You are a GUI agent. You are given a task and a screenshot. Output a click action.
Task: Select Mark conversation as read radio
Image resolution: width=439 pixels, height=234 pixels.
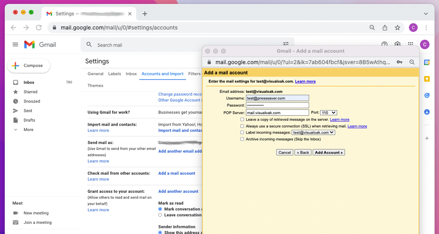(x=160, y=209)
